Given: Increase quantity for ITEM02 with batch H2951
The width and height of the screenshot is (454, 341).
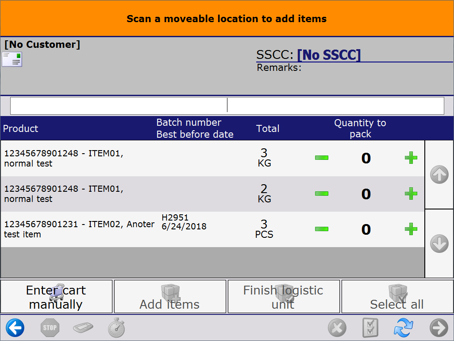Looking at the screenshot, I should click(x=411, y=229).
